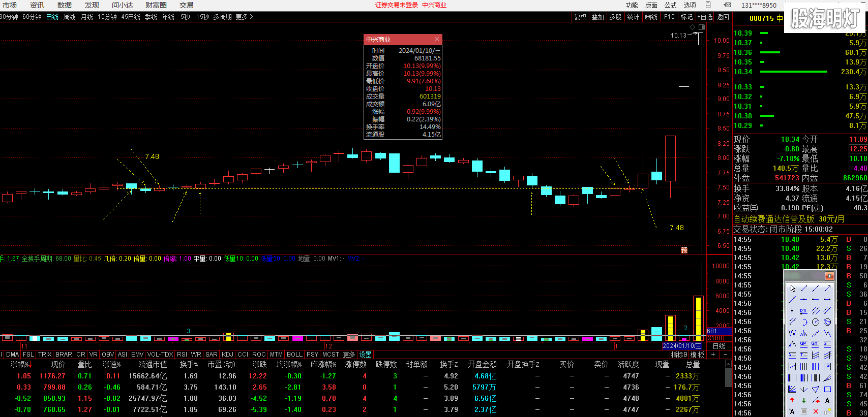Image resolution: width=868 pixels, height=417 pixels.
Task: Click the 叠加 overlay button
Action: tap(598, 17)
